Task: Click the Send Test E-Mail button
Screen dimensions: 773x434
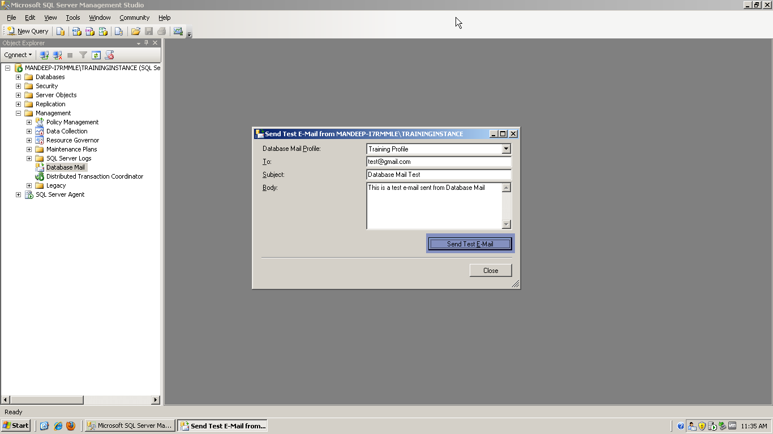Action: (x=470, y=244)
